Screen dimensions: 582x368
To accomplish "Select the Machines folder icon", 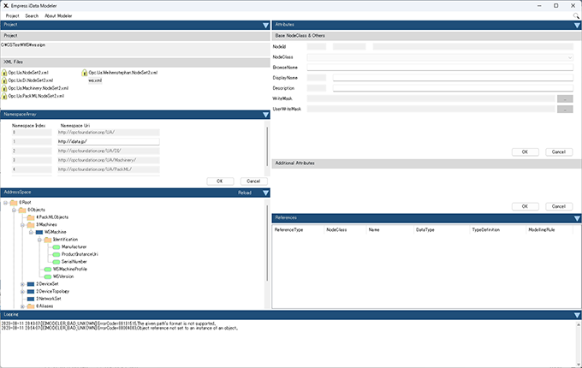I will click(31, 225).
